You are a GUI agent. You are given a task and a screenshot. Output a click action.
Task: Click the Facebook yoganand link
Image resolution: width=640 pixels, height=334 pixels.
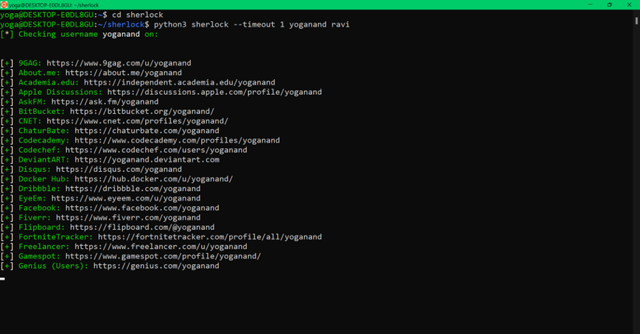(x=142, y=208)
